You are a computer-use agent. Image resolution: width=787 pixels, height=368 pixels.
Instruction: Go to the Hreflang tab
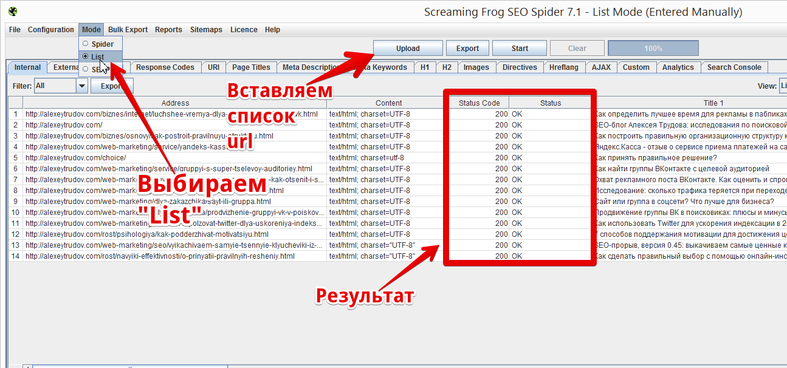[x=564, y=67]
